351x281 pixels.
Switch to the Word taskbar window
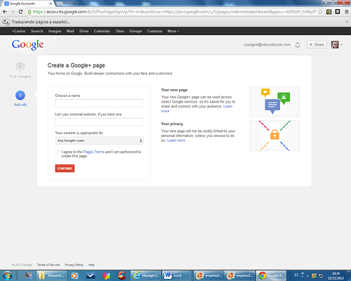(x=178, y=275)
